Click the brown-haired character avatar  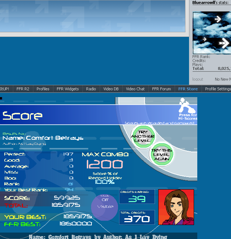tap(176, 207)
